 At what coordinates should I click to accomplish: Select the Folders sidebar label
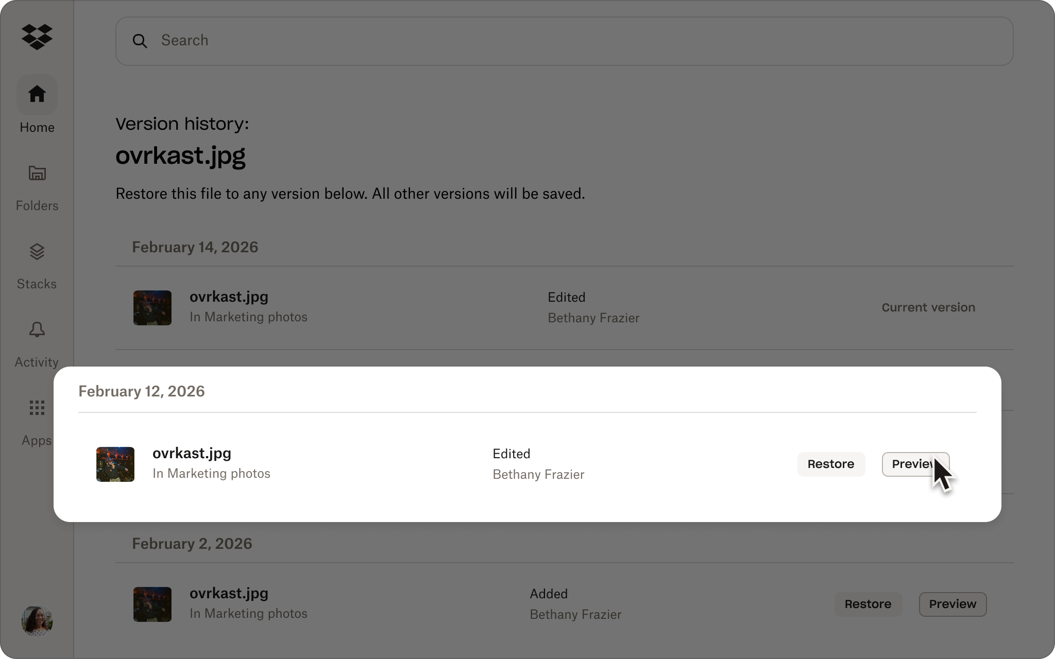click(x=37, y=205)
